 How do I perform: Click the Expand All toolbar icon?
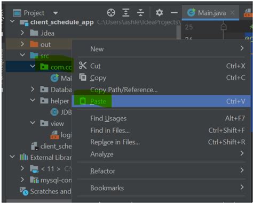(126, 13)
